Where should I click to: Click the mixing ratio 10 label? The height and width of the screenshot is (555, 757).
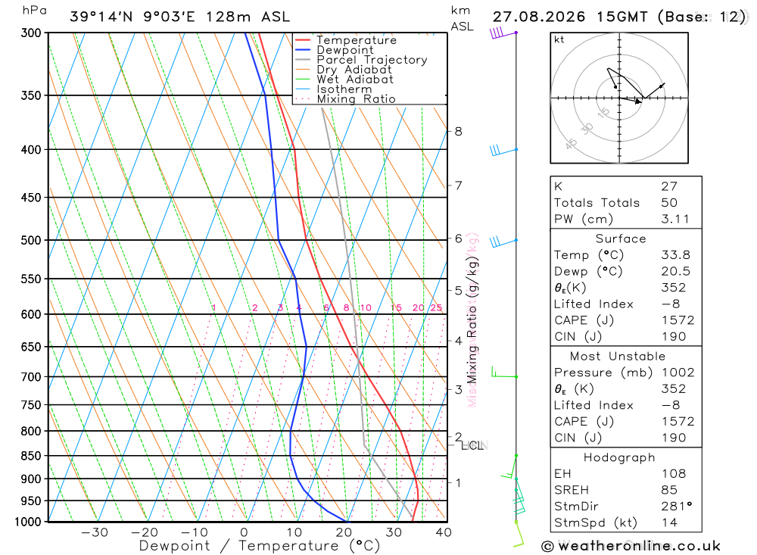pyautogui.click(x=366, y=307)
